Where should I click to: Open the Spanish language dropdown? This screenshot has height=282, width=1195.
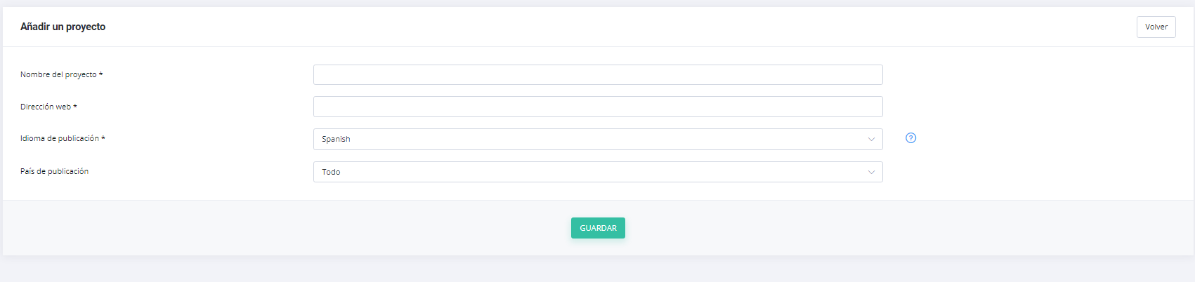click(x=598, y=139)
